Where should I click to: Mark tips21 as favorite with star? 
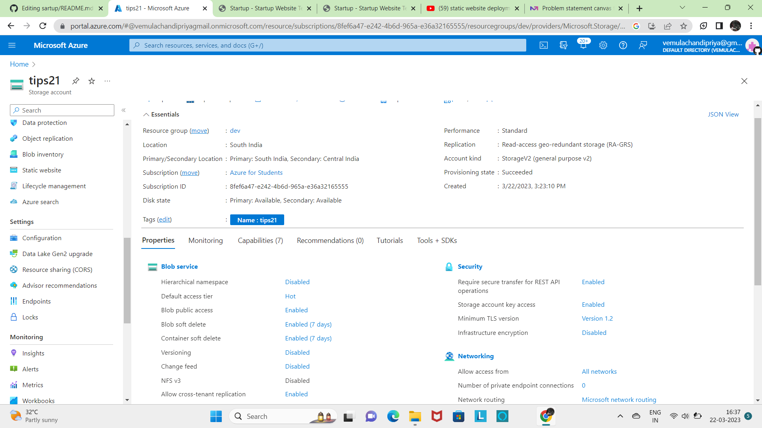[92, 81]
